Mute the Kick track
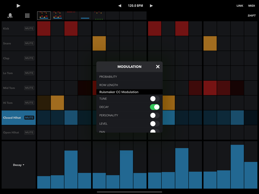 [x=29, y=28]
